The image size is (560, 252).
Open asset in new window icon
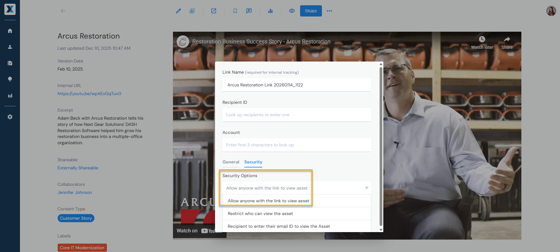pyautogui.click(x=213, y=11)
